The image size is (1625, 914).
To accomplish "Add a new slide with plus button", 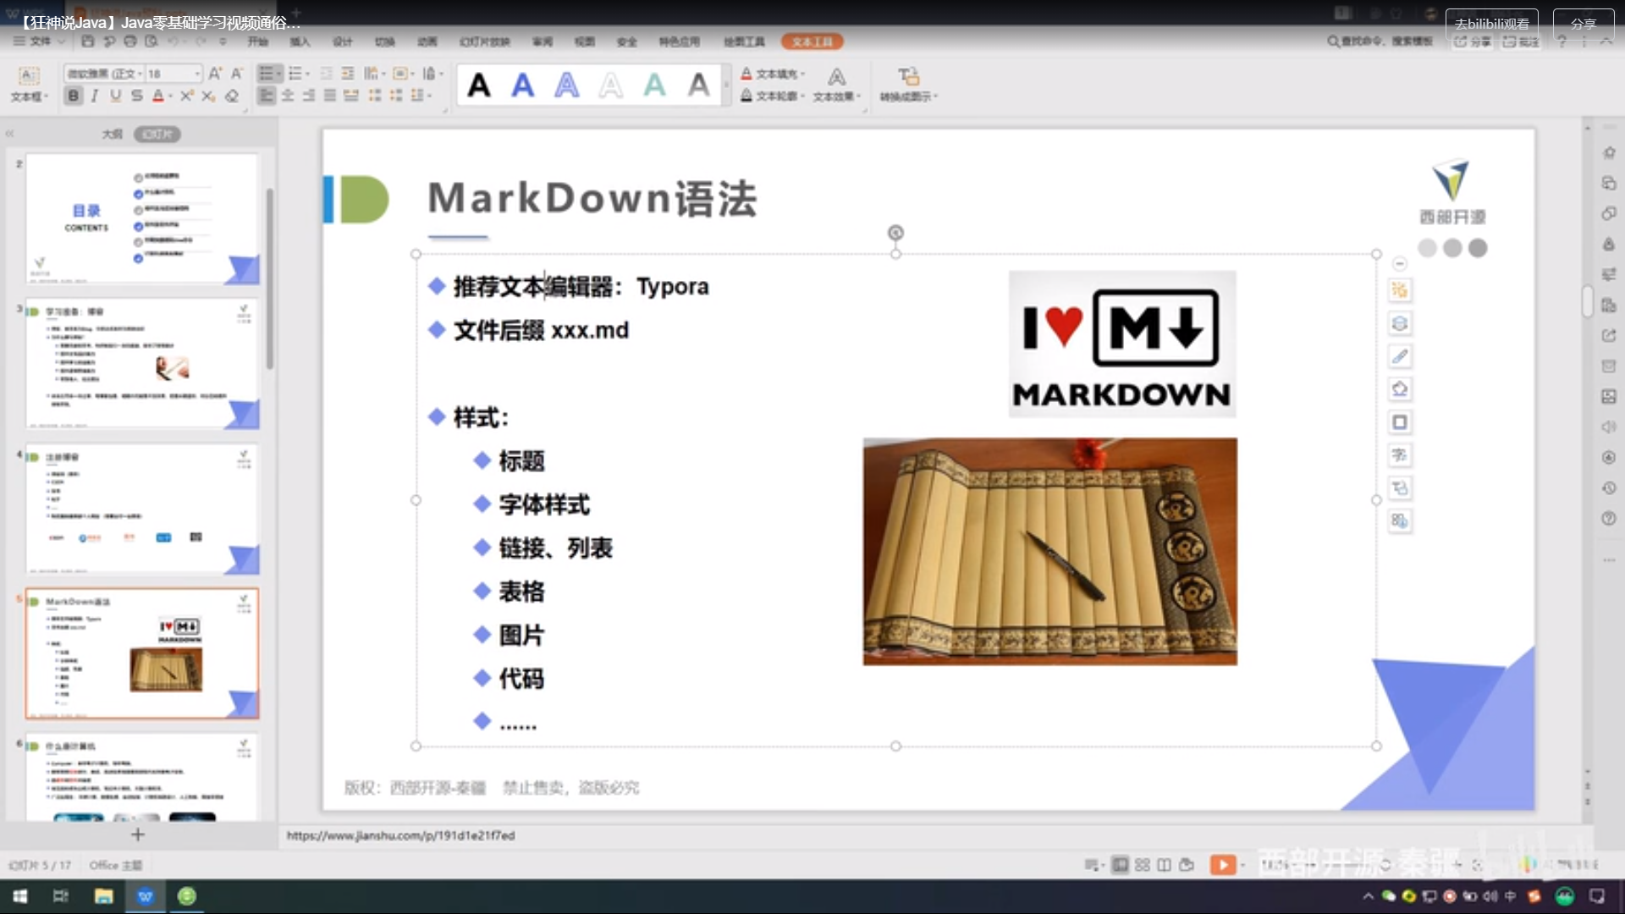I will [x=138, y=834].
